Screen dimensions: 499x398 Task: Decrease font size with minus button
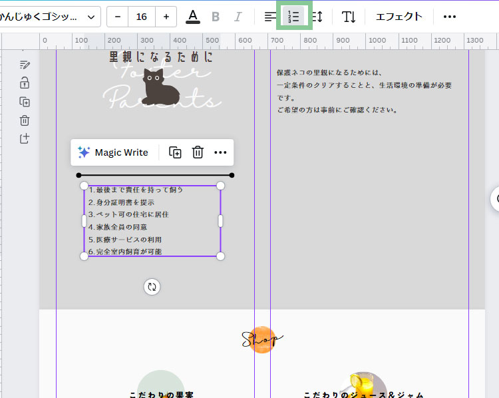coord(118,17)
